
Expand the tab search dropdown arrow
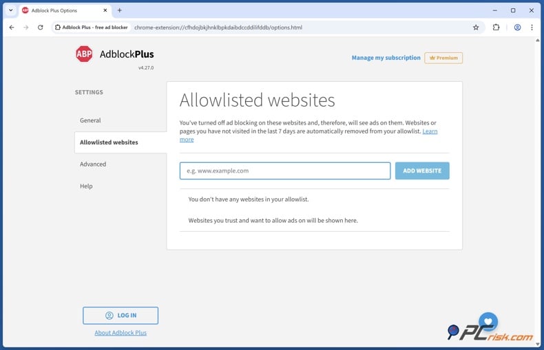click(11, 10)
